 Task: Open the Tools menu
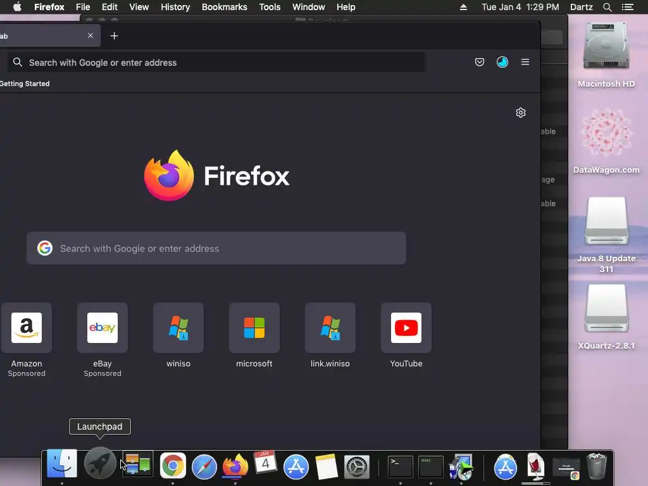click(x=270, y=7)
